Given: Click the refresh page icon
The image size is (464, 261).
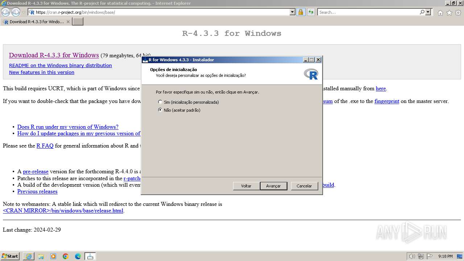Looking at the screenshot, I should coord(311,12).
